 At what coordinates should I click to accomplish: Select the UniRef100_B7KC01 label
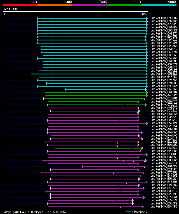point(164,197)
